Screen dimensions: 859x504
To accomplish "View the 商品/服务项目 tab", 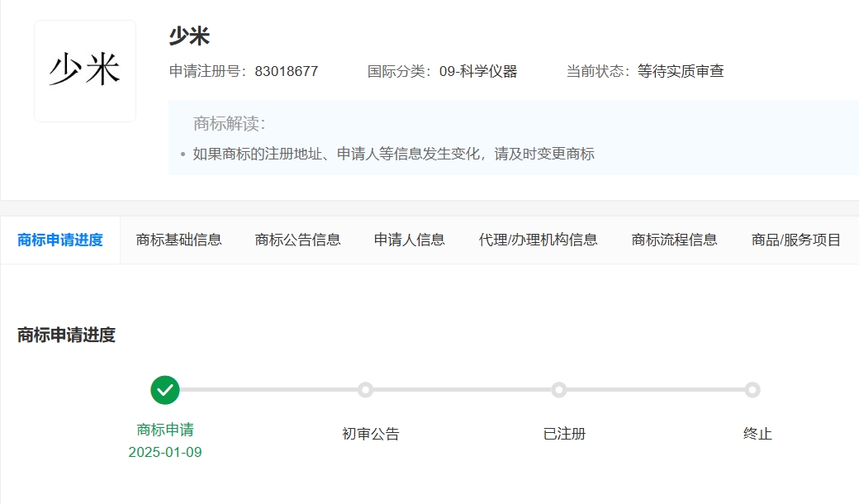I will pos(795,240).
